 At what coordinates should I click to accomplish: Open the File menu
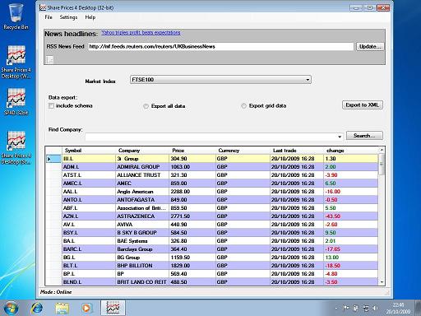(x=49, y=17)
